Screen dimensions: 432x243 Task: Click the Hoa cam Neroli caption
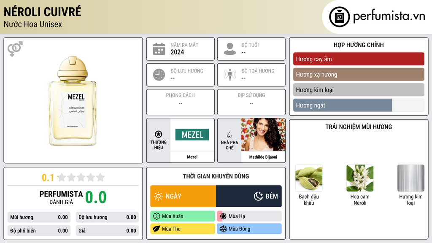click(360, 200)
